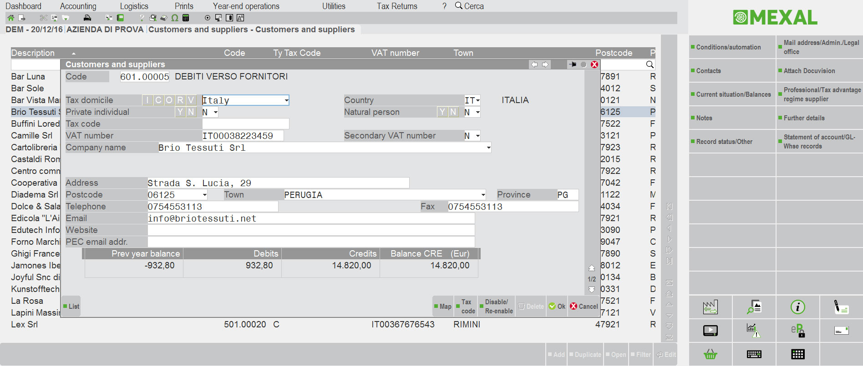
Task: Click the green home icon in toolbar
Action: (x=11, y=18)
